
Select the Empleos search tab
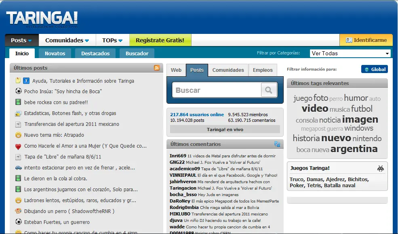[263, 70]
